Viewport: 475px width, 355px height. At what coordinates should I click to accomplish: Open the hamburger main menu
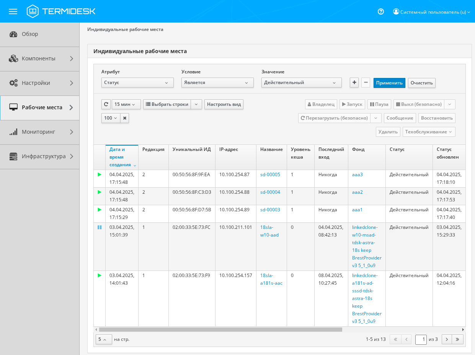tap(13, 11)
